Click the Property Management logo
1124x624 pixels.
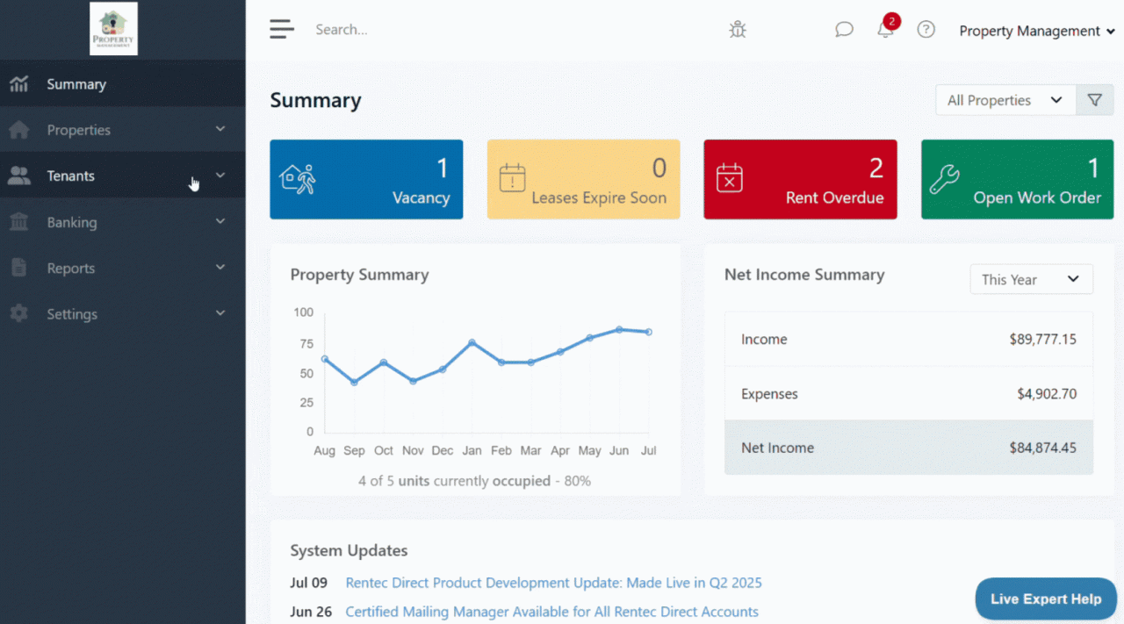(113, 29)
